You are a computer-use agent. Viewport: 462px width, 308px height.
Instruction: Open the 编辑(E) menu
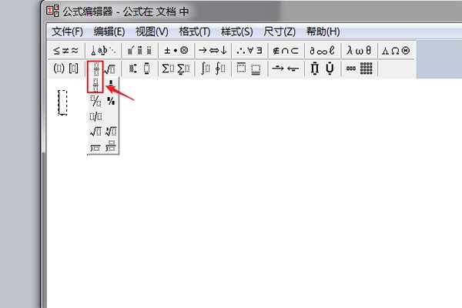tap(109, 32)
